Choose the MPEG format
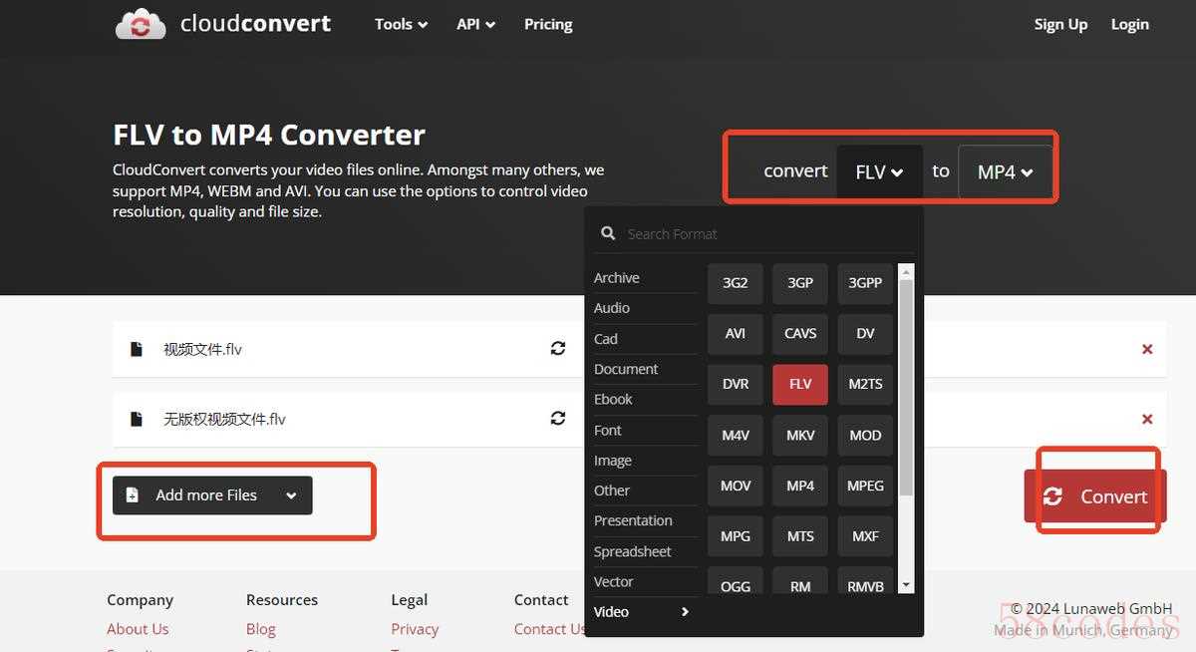1196x652 pixels. click(865, 487)
